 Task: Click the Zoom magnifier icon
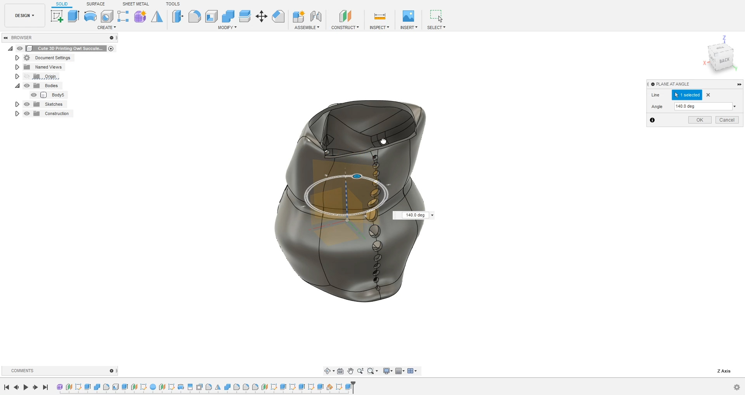point(360,371)
